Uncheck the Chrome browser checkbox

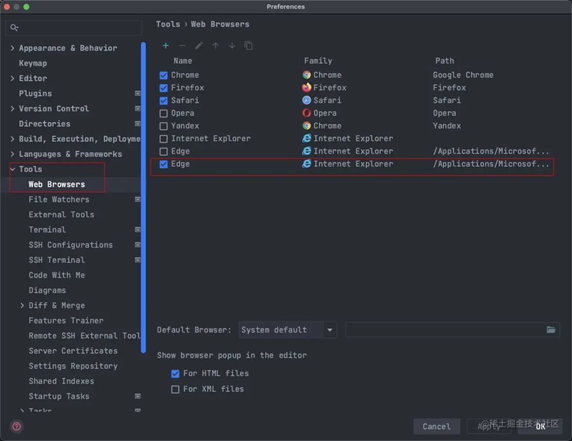164,75
